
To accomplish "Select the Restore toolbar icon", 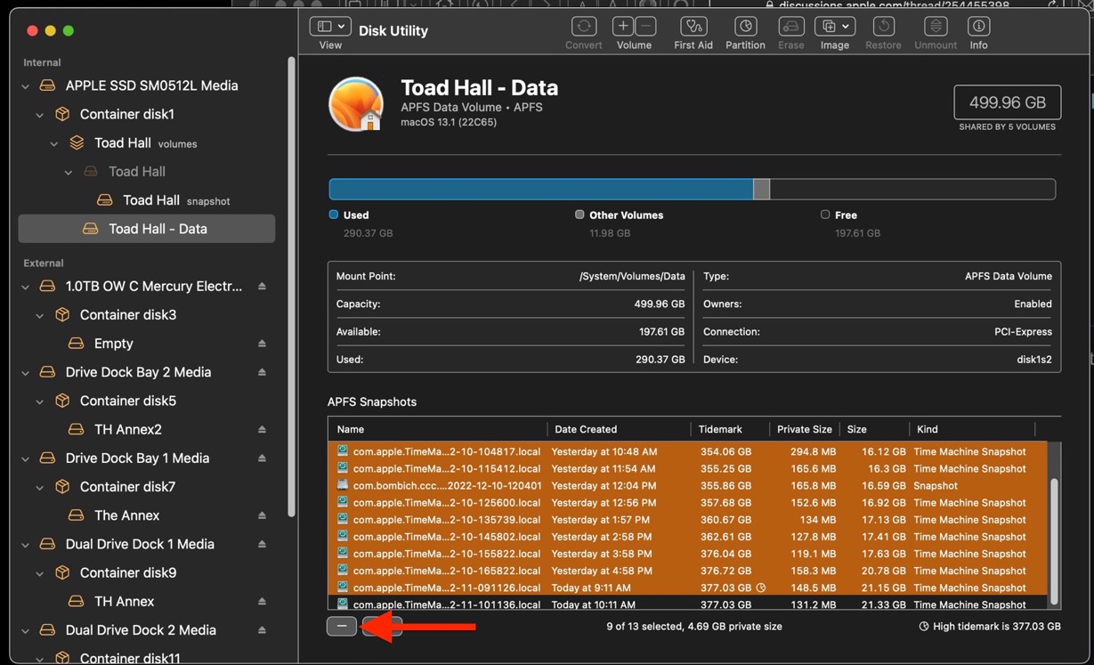I will (882, 27).
